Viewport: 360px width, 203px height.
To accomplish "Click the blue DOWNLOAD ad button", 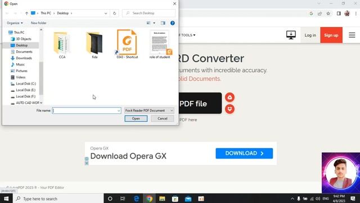I will pos(244,153).
